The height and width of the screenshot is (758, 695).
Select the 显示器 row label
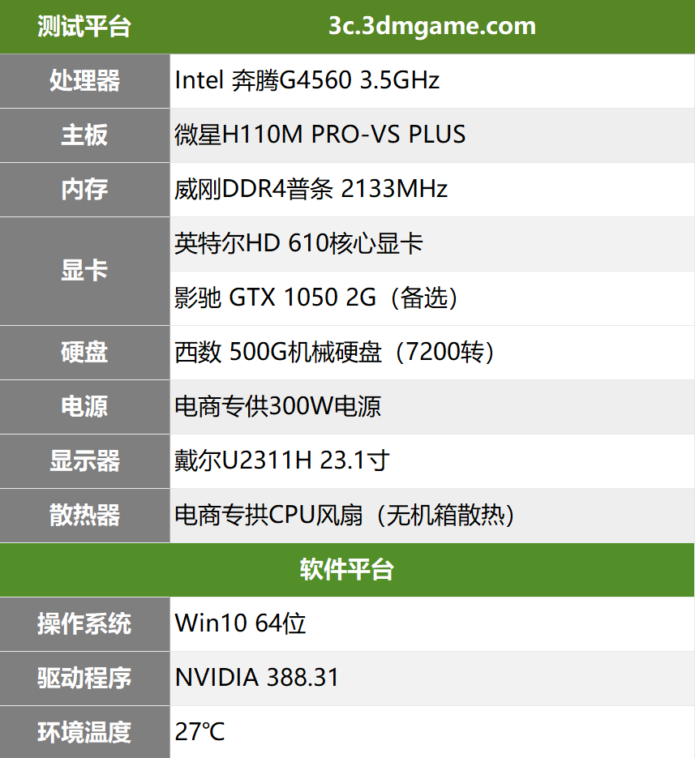(x=84, y=461)
